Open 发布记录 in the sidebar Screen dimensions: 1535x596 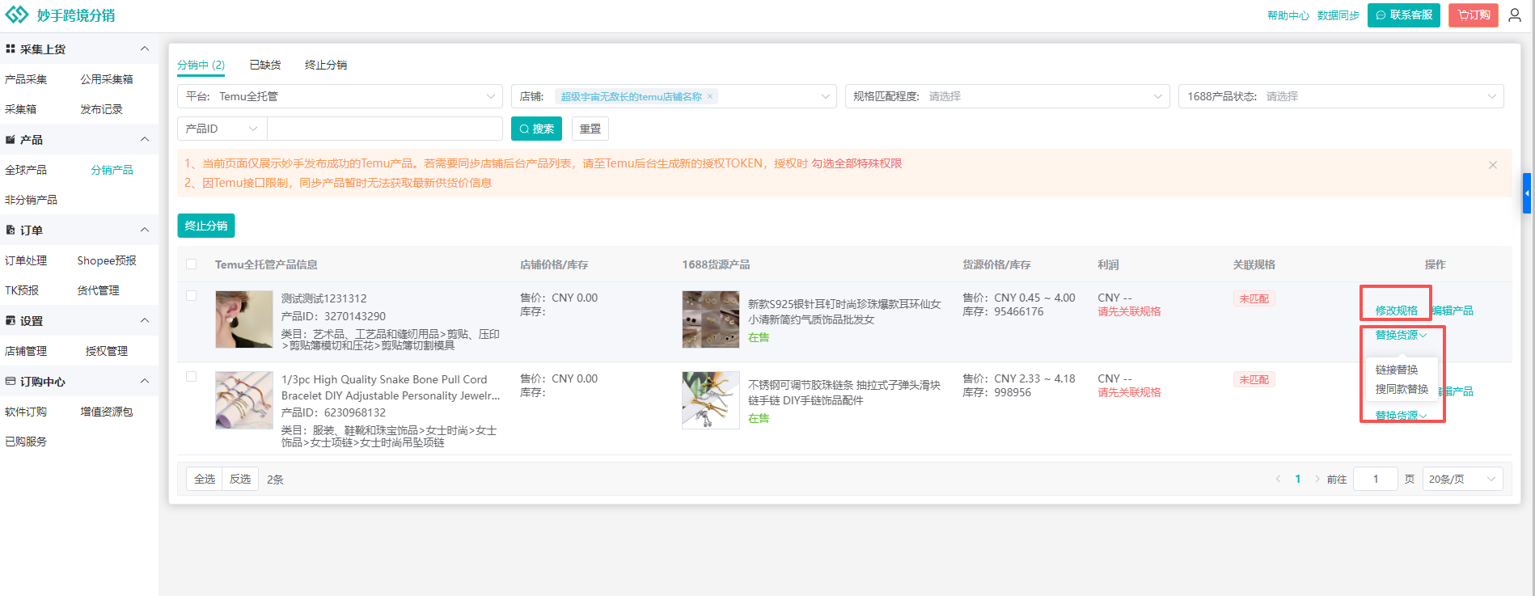tap(101, 109)
